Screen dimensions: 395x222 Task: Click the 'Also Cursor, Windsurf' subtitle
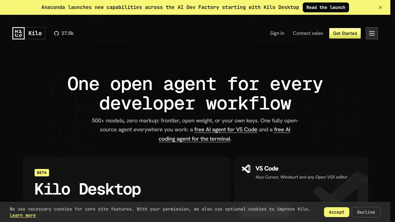[x=301, y=177]
